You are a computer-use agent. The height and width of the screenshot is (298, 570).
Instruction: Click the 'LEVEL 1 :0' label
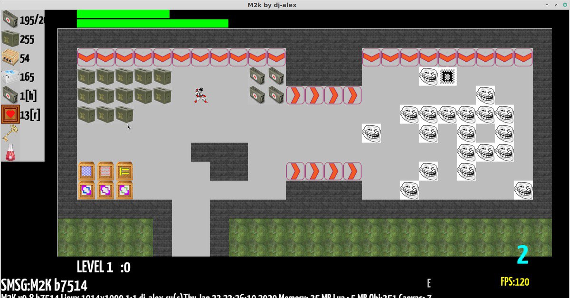[x=104, y=268]
